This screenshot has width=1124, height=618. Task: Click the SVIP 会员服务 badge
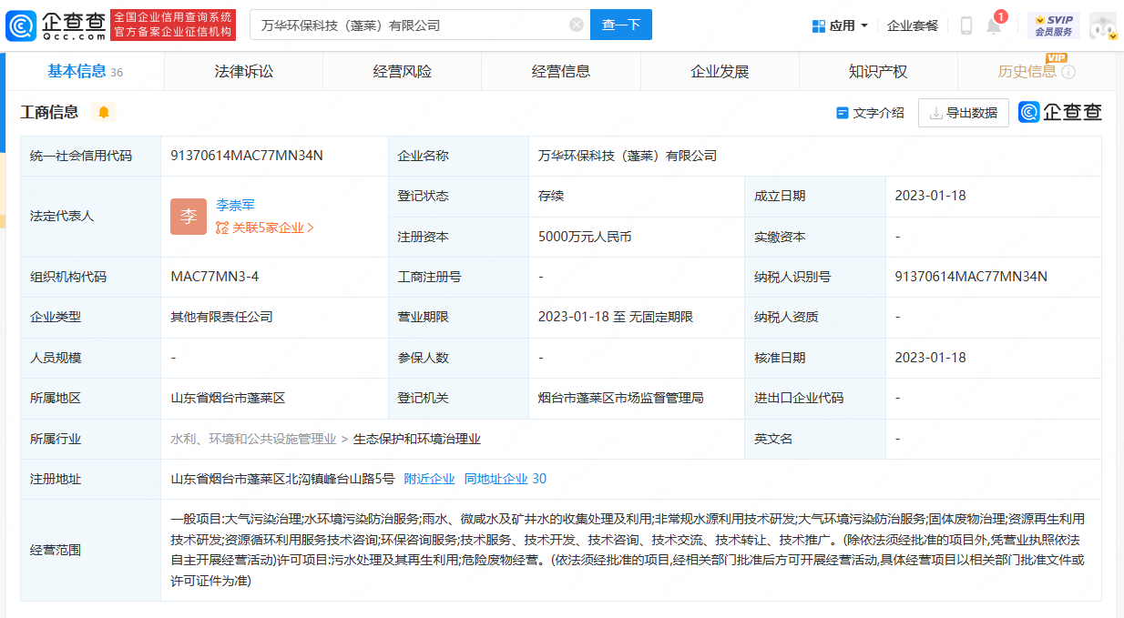(x=1054, y=25)
